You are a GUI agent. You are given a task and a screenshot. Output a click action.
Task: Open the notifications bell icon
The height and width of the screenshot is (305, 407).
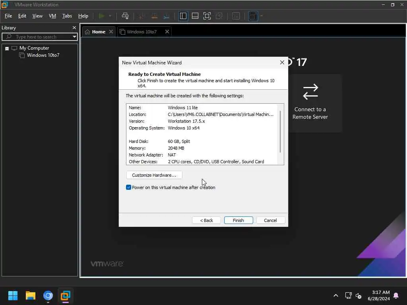(x=396, y=295)
